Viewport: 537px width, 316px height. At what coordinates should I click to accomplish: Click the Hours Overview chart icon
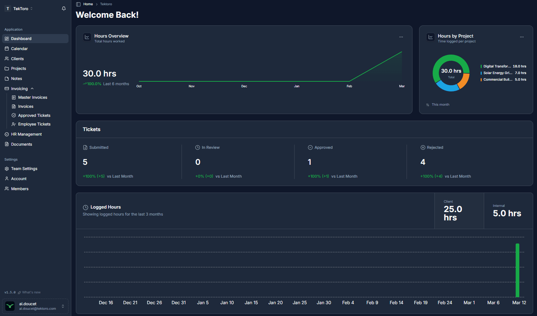click(87, 37)
